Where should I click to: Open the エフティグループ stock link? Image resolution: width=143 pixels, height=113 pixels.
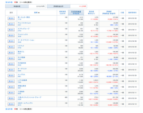(x=24, y=29)
